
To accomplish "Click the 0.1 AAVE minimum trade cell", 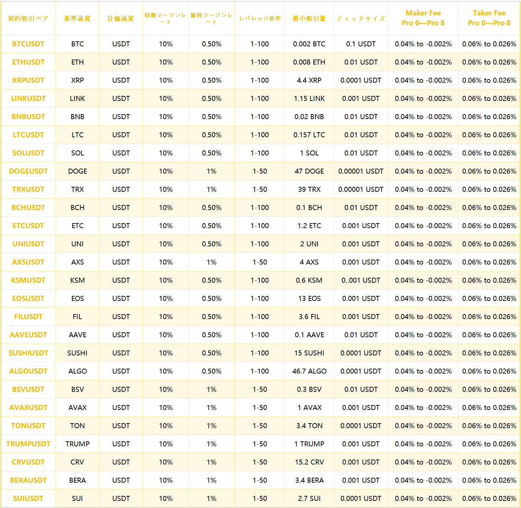I will [x=309, y=335].
